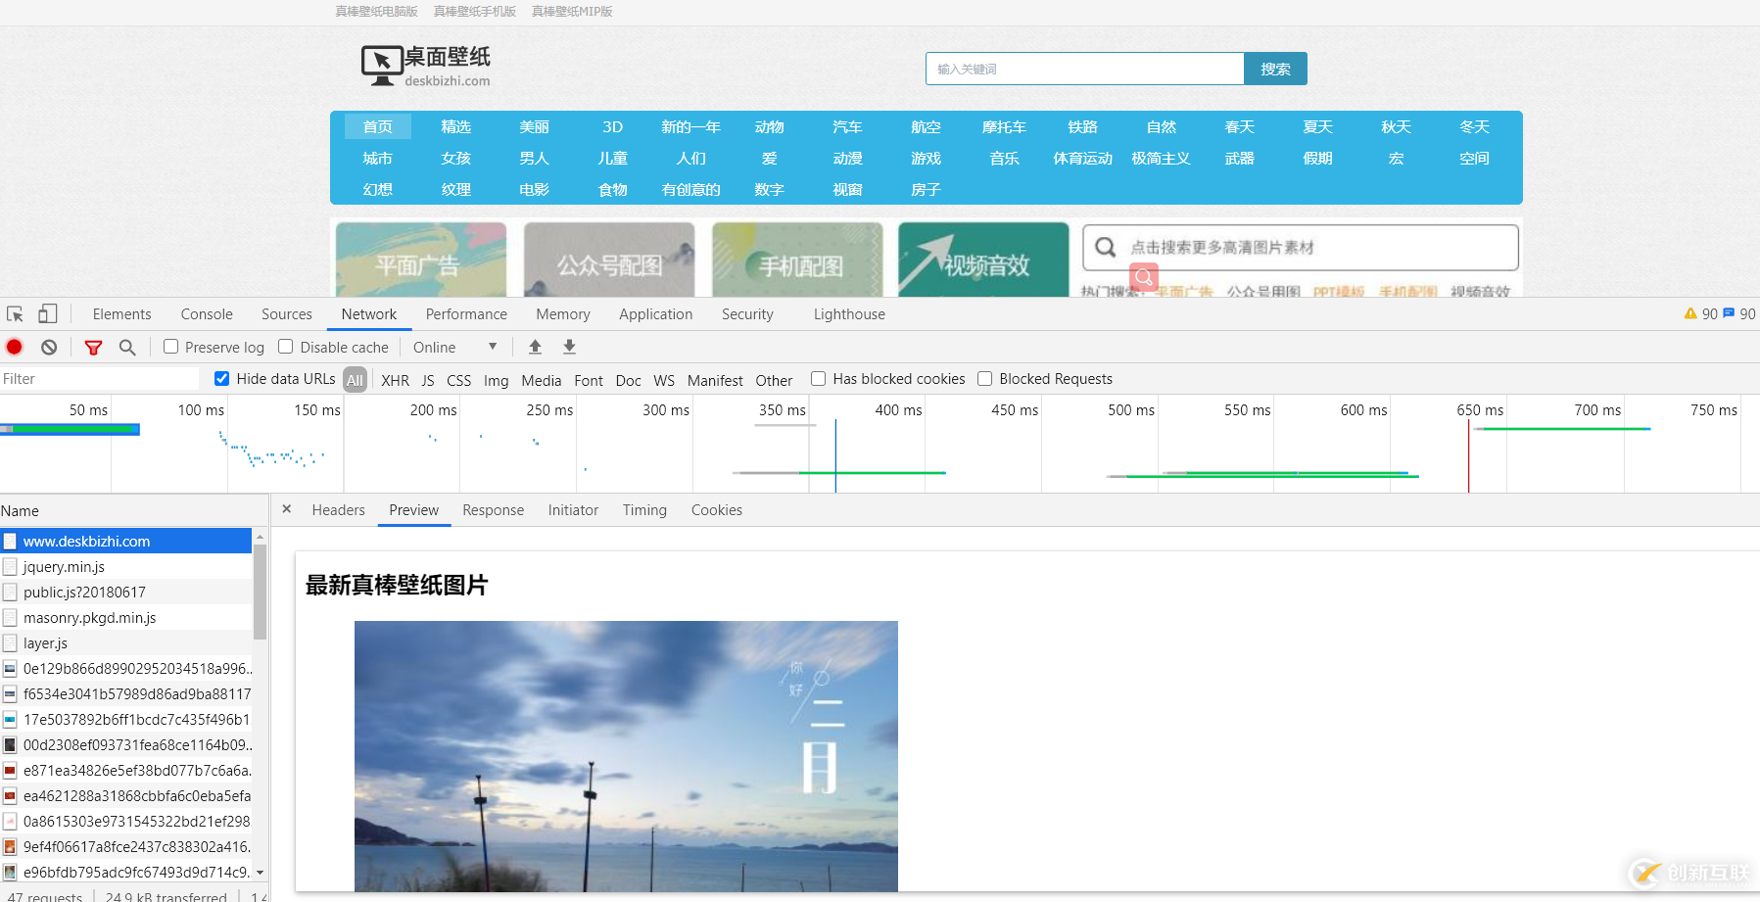Screen dimensions: 1760x902
Task: Type in the network Filter field
Action: (98, 379)
